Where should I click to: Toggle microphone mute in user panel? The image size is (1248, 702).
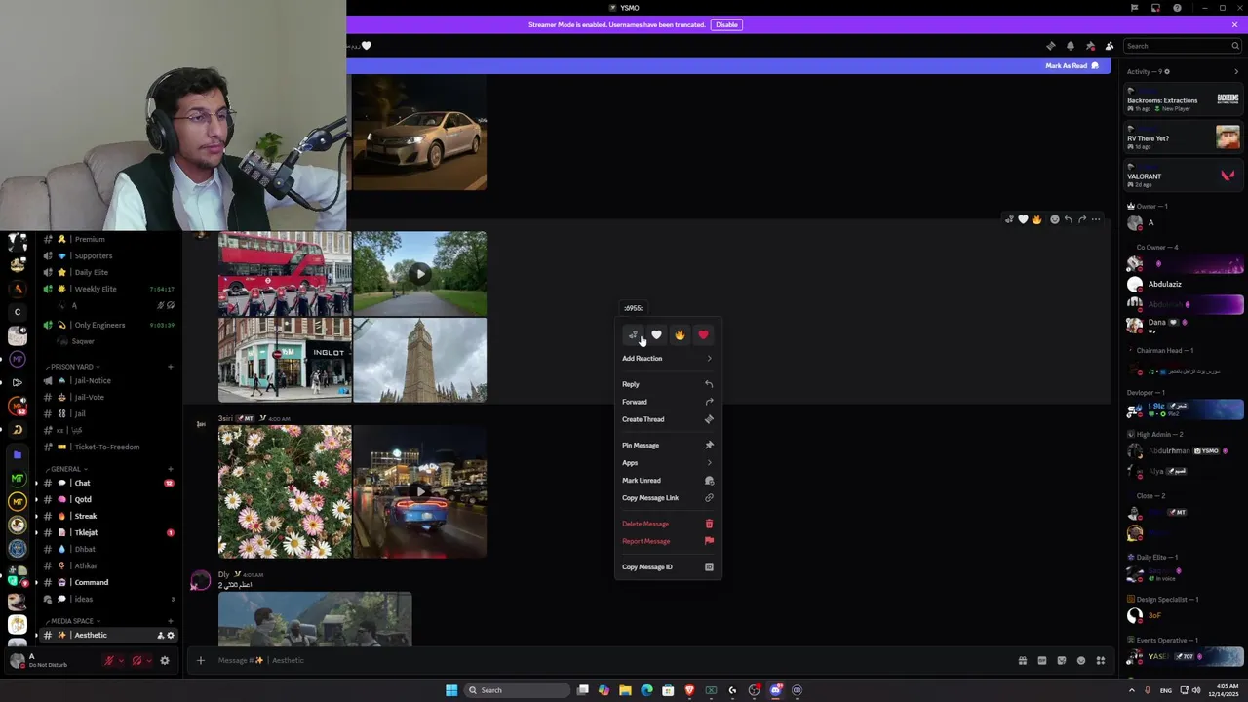click(109, 661)
